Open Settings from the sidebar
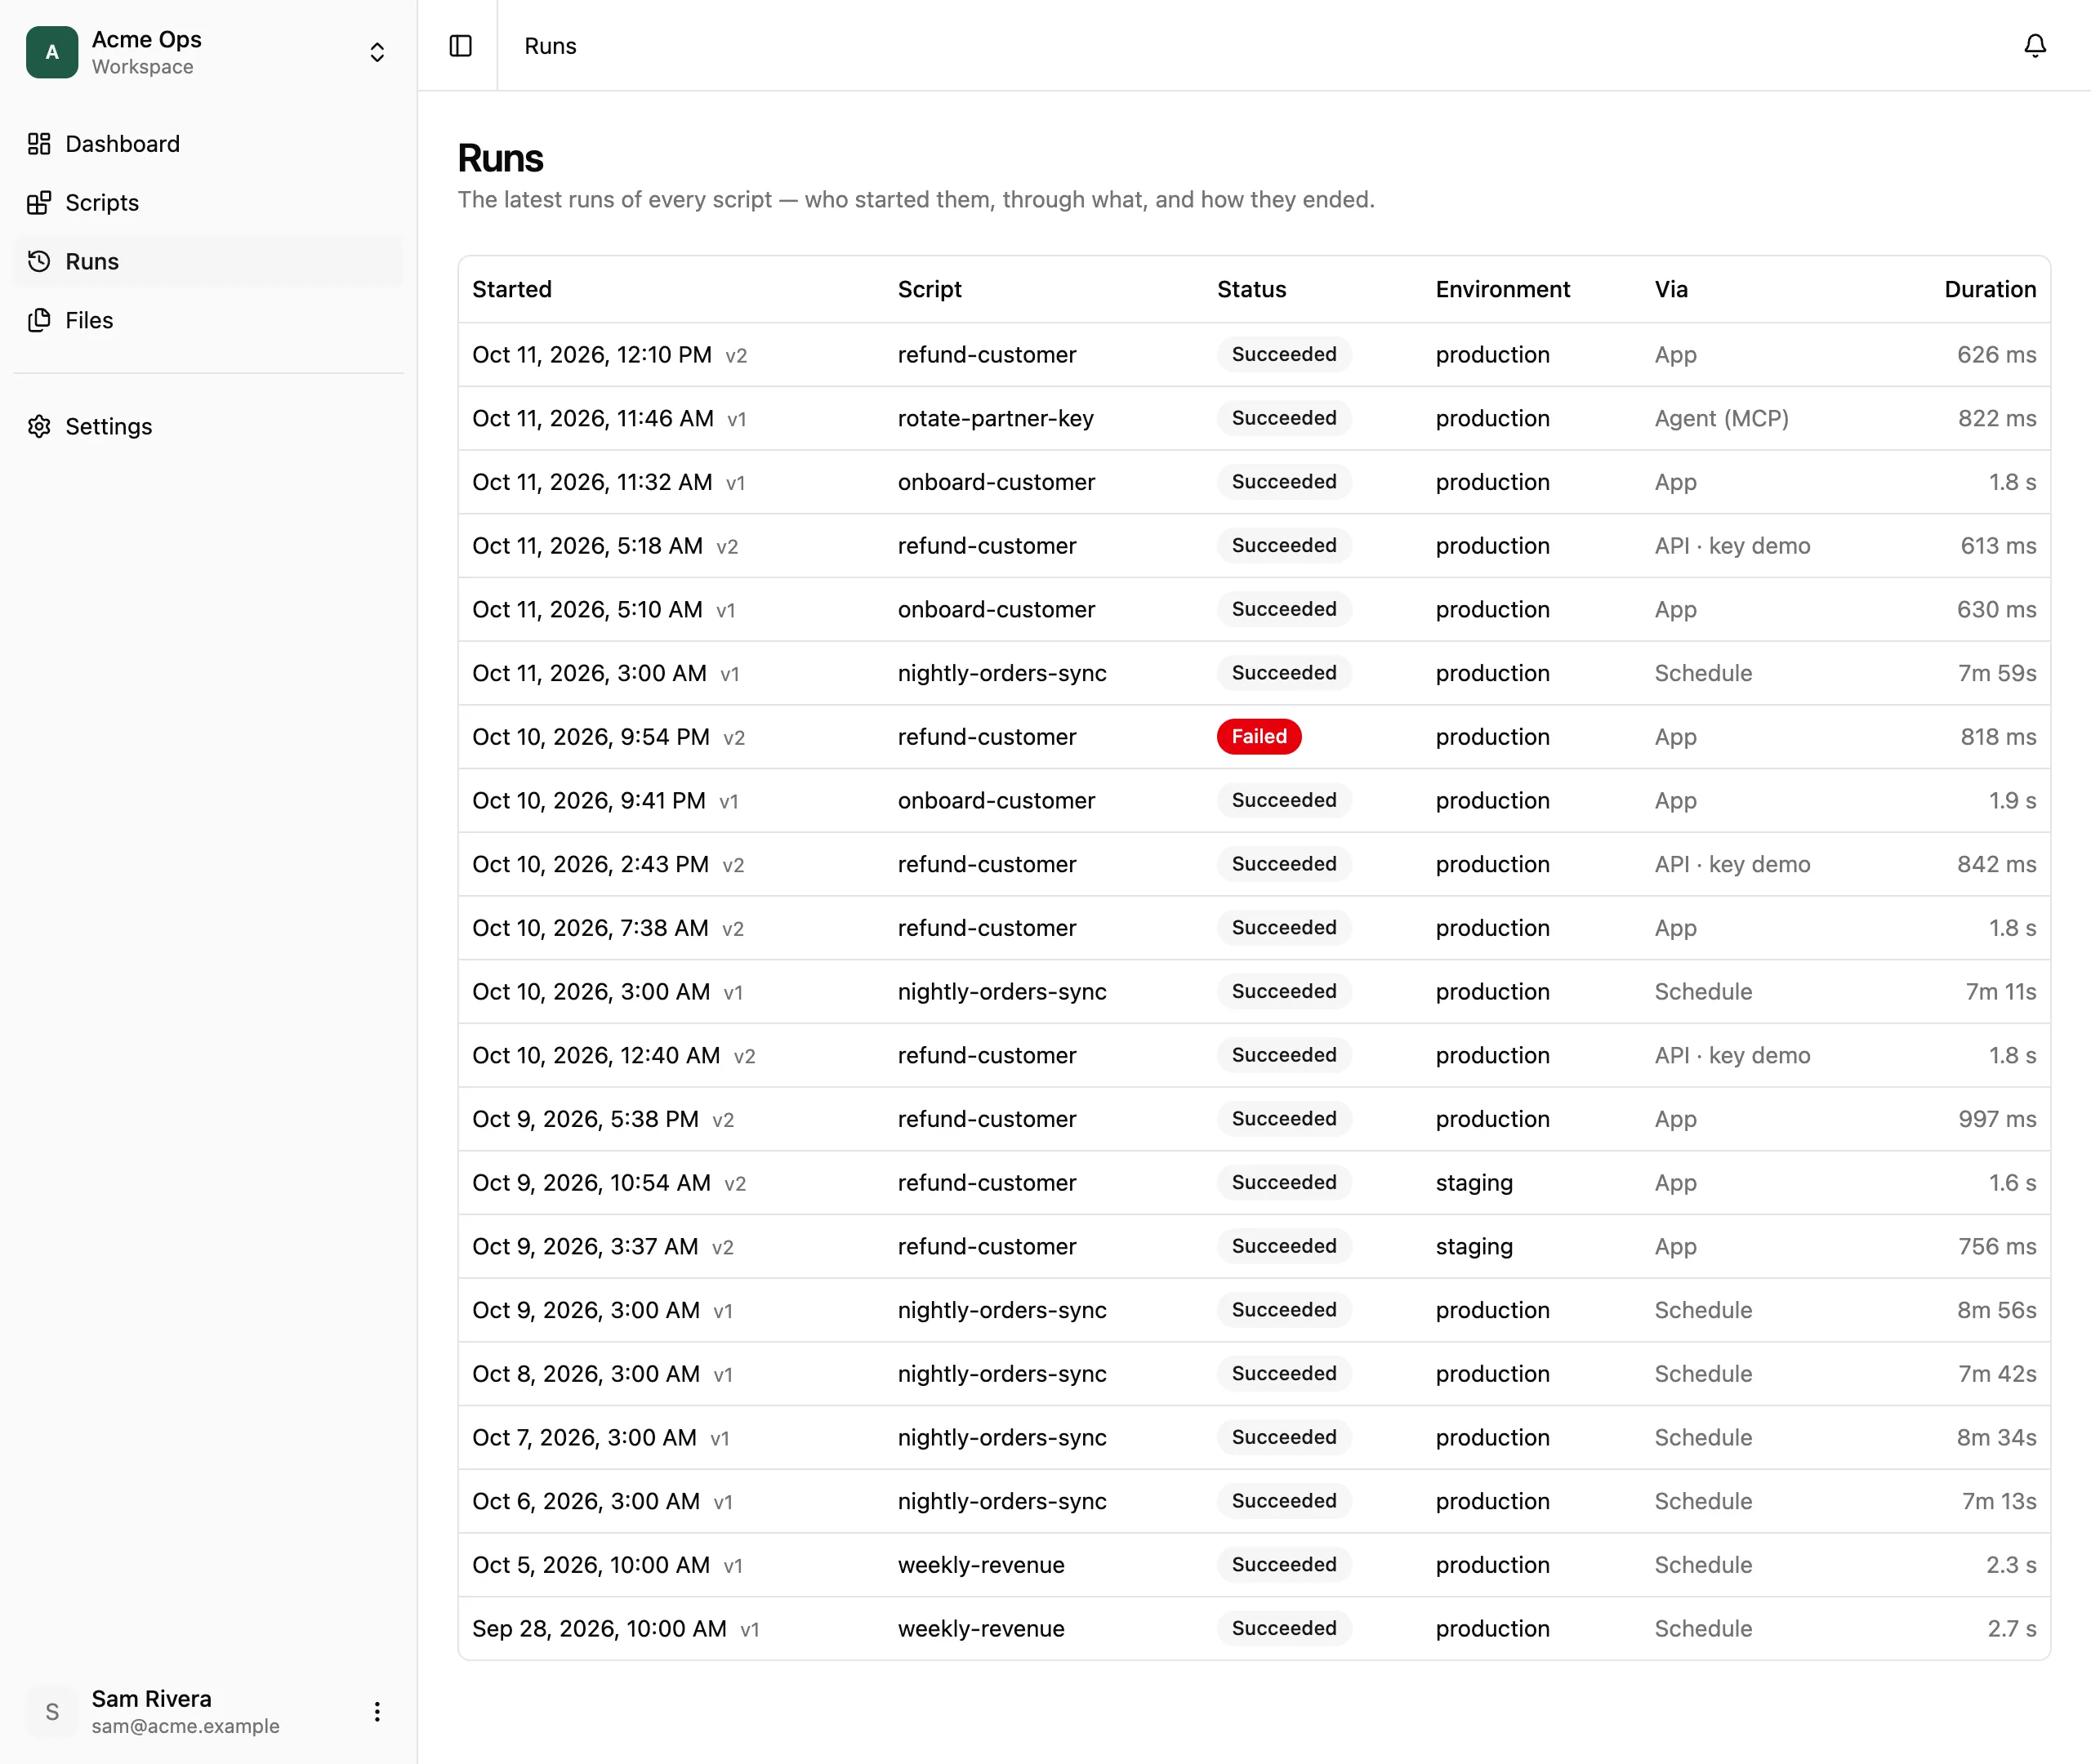2091x1764 pixels. coord(208,427)
